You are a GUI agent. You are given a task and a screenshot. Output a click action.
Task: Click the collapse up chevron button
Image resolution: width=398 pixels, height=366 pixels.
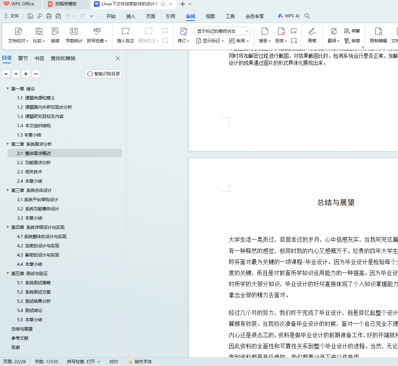pos(16,74)
